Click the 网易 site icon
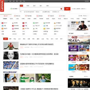The width and height of the screenshot is (90, 90). (x=23, y=23)
